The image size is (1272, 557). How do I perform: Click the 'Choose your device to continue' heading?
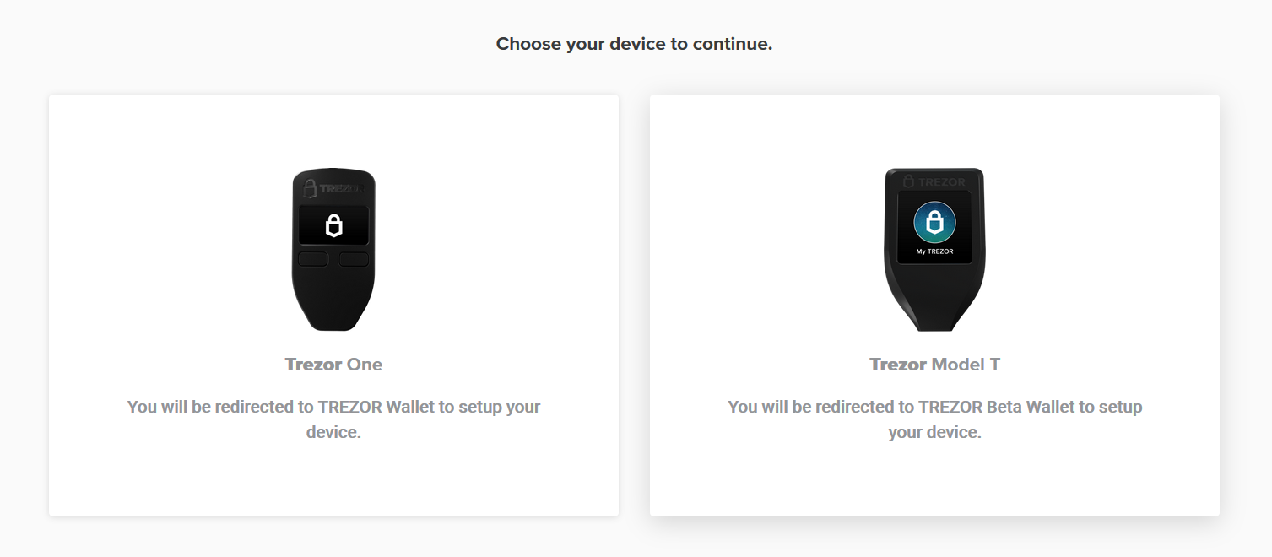(635, 43)
